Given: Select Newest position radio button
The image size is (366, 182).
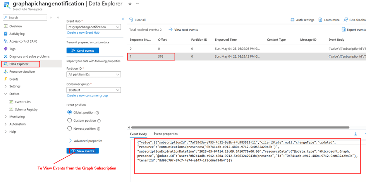Looking at the screenshot, I should tap(70, 129).
